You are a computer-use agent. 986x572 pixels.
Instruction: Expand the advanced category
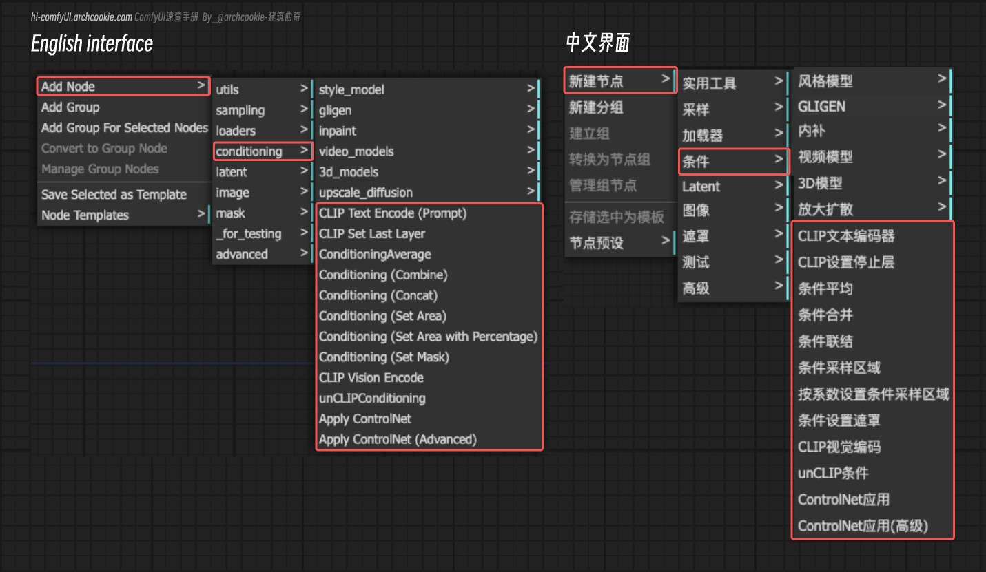pyautogui.click(x=263, y=255)
